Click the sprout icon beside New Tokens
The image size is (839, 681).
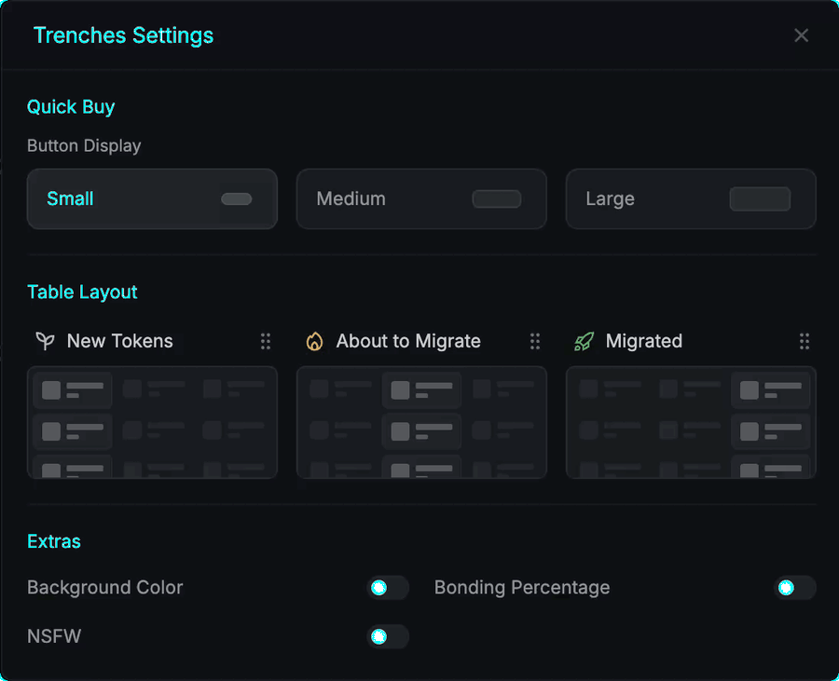tap(45, 341)
